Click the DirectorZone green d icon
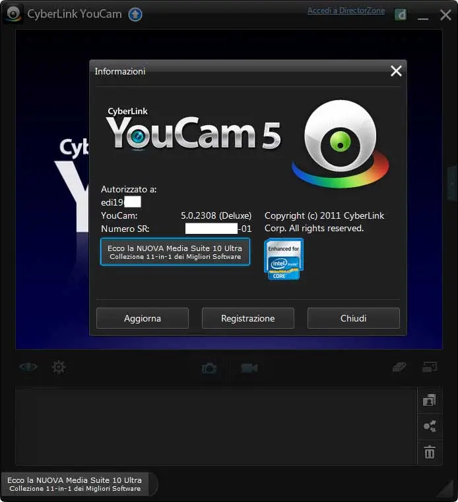Image resolution: width=458 pixels, height=502 pixels. 401,14
